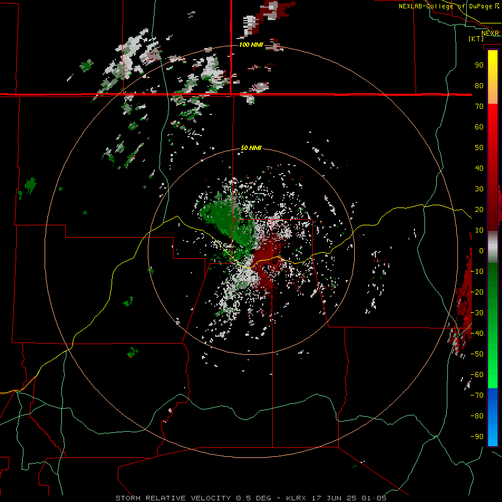The height and width of the screenshot is (502, 502).
Task: Click the -80 scale label
Action: pyautogui.click(x=477, y=416)
